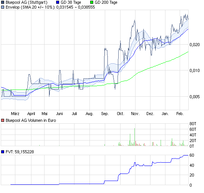Image resolution: width=204 pixels, height=193 pixels.
Task: Click the 20 value on PVT axis
Action: (x=192, y=175)
